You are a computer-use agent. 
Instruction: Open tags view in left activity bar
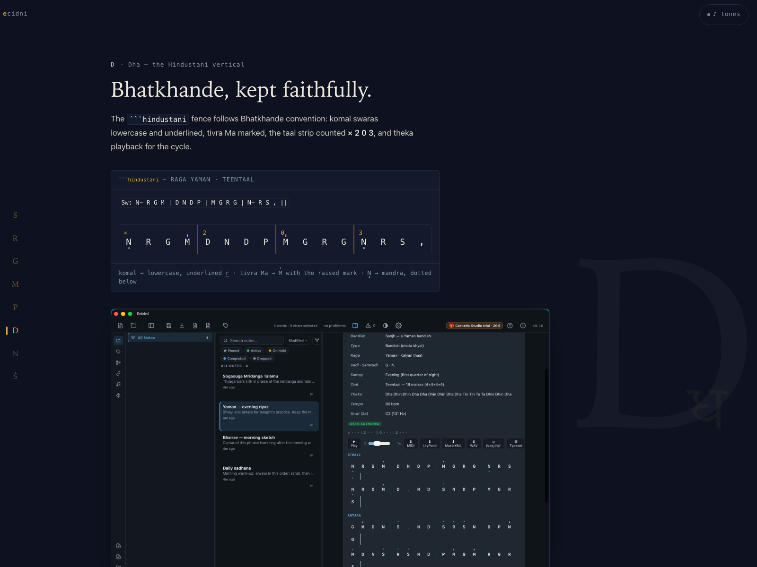(118, 352)
